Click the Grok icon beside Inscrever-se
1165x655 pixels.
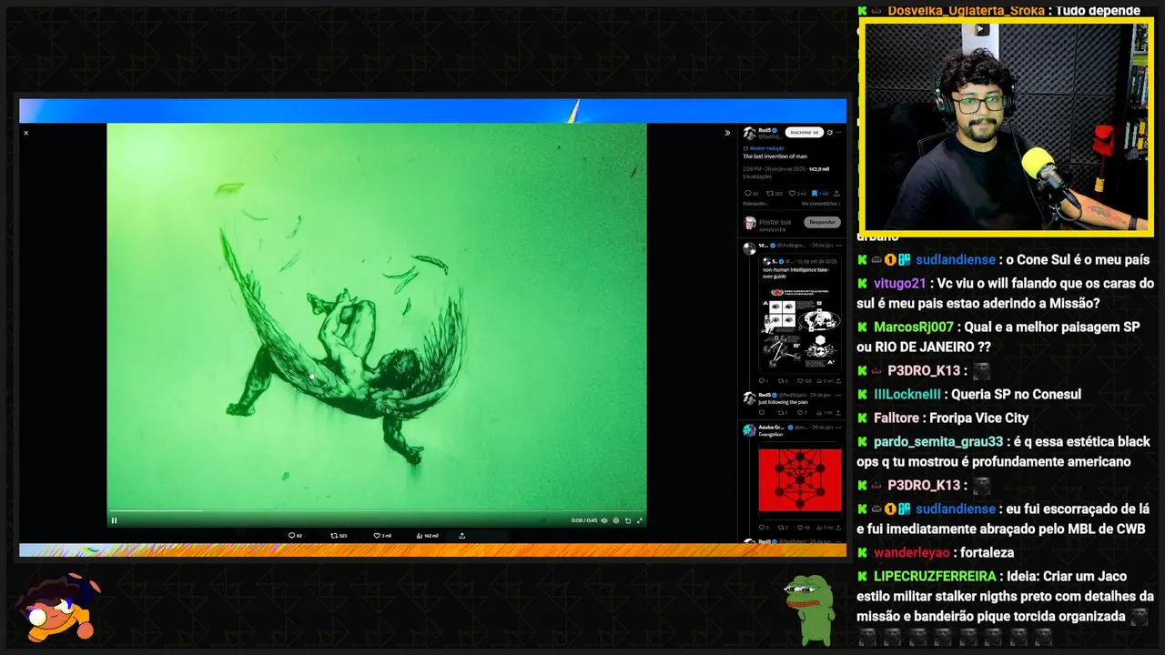(x=829, y=133)
